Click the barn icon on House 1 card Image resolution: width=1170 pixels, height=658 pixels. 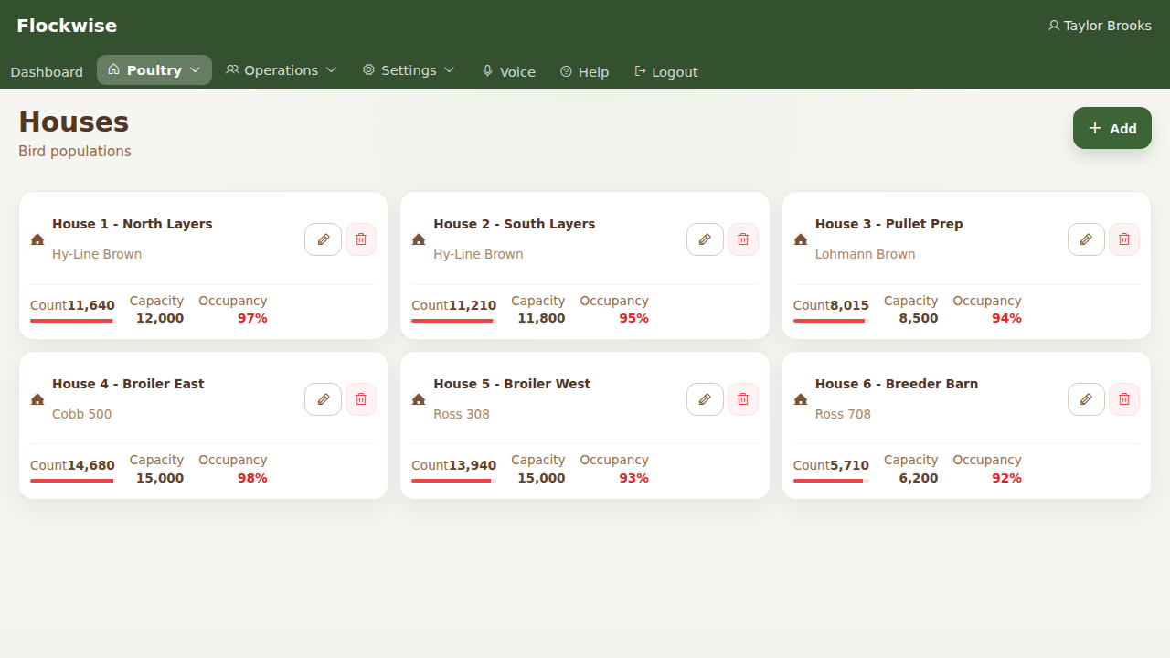pos(37,239)
